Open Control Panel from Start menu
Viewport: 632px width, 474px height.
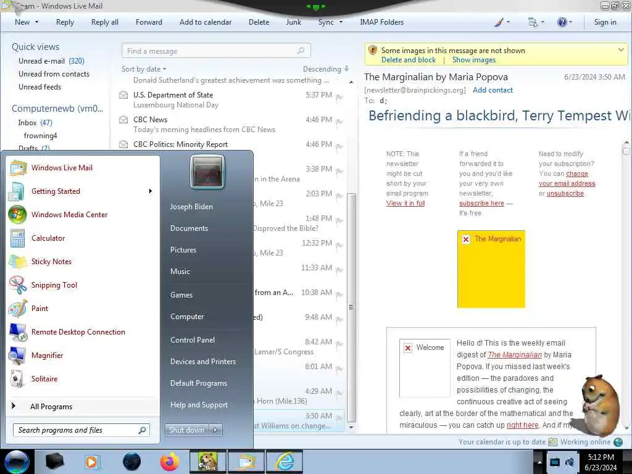[x=193, y=340]
